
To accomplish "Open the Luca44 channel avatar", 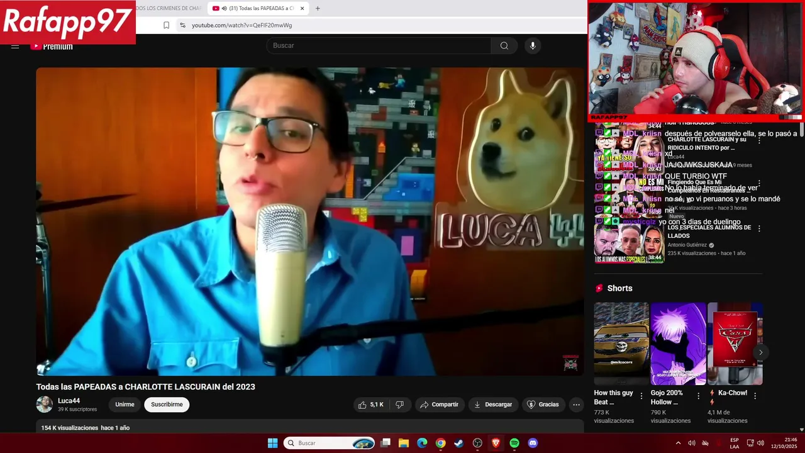I will pos(44,405).
